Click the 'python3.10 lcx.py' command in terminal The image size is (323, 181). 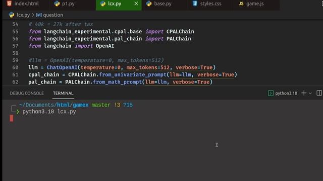49,112
